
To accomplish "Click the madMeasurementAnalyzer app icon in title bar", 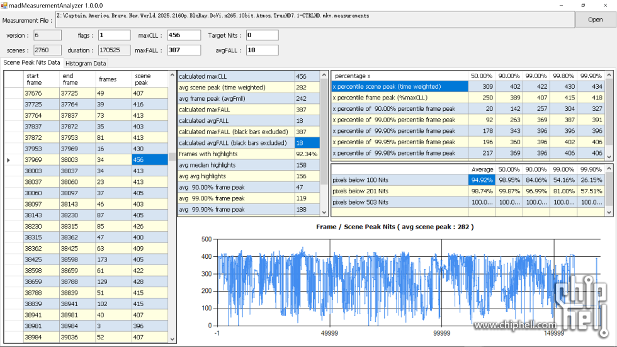I will [5, 5].
